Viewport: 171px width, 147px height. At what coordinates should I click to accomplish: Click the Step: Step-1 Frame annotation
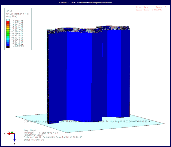(151, 7)
